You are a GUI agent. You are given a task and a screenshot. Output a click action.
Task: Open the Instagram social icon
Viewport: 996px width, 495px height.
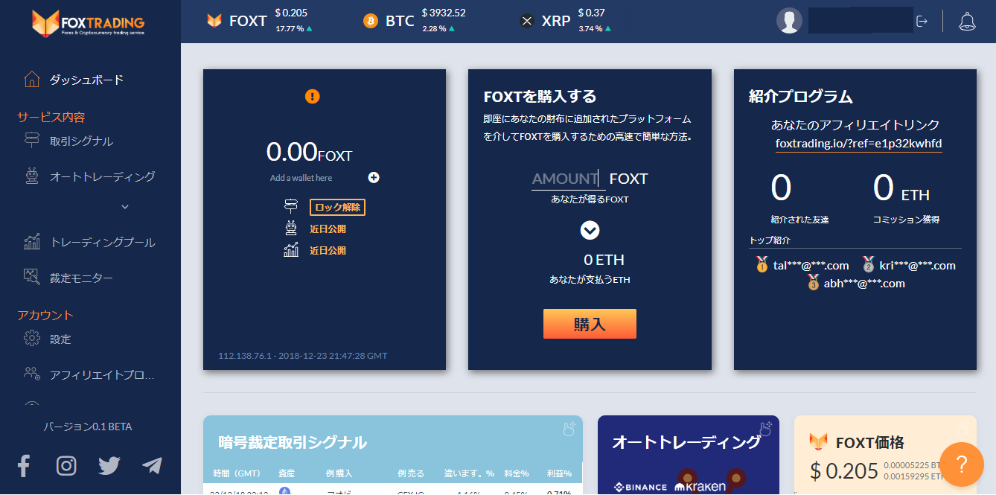(66, 466)
